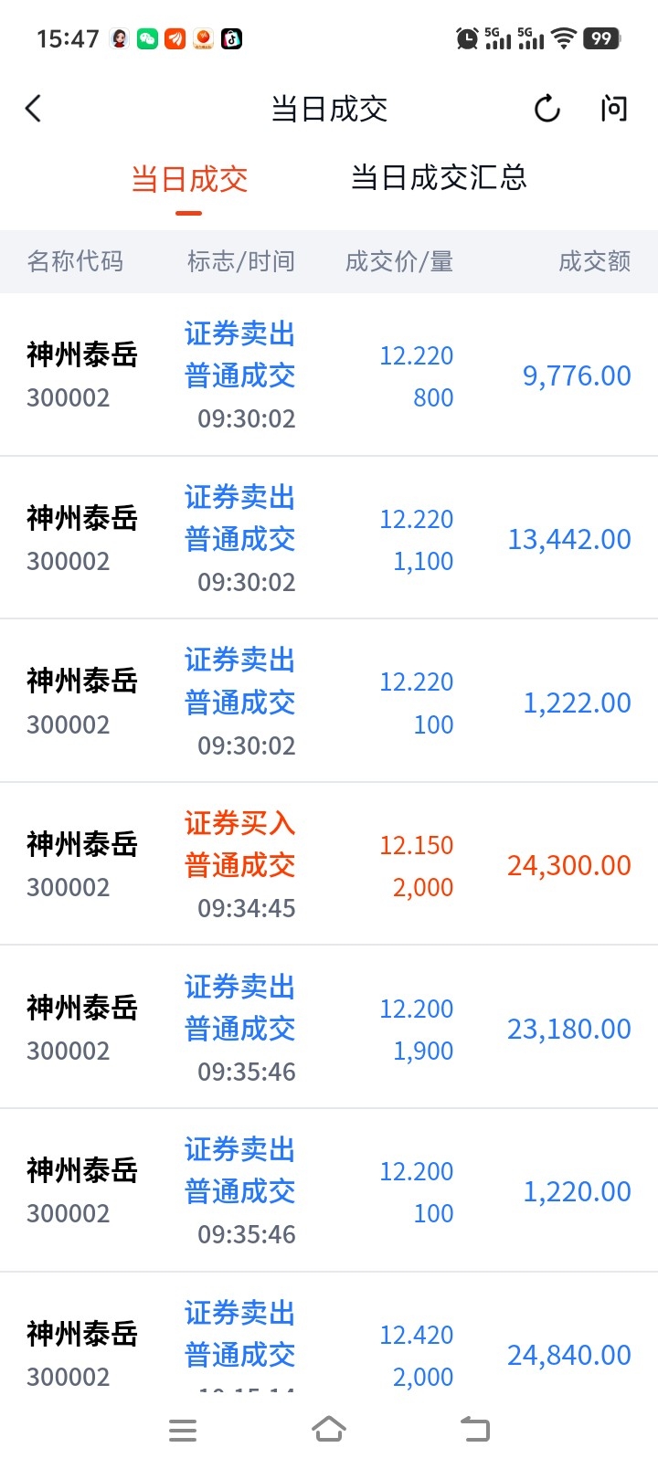
Task: Open the sell trade with amount 24,840.00
Action: coord(329,1334)
